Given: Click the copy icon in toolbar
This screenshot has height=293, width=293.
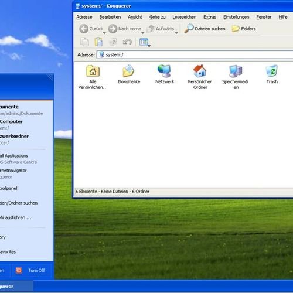Looking at the screenshot, I should 84,42.
